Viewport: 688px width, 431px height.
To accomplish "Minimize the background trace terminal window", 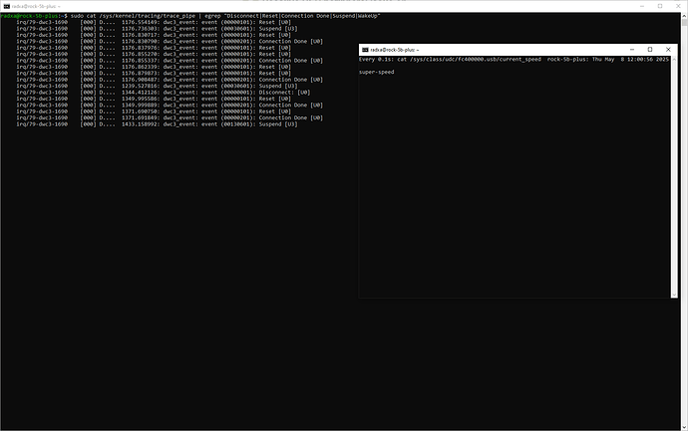I will 642,6.
